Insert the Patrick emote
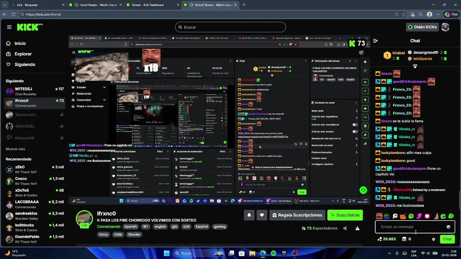461x259 pixels. tap(435, 216)
